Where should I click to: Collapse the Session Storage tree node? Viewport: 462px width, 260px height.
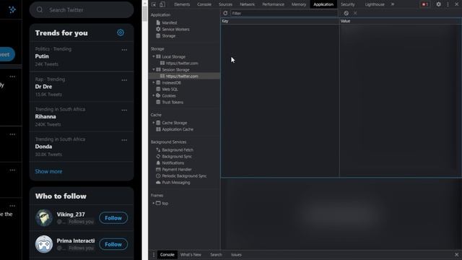[x=154, y=69]
